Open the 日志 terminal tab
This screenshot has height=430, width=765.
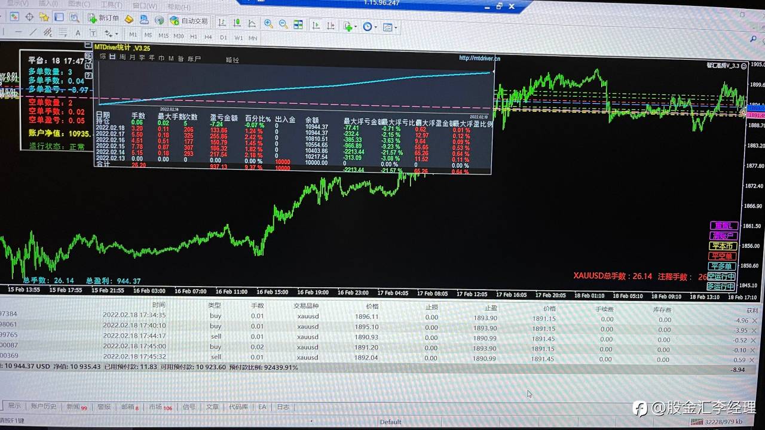[283, 407]
